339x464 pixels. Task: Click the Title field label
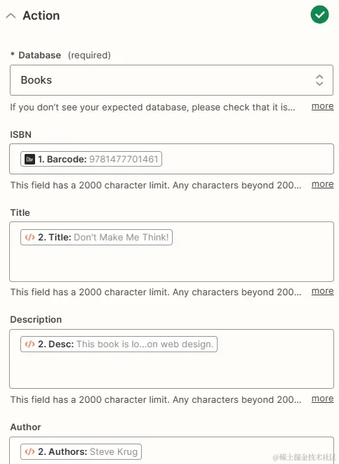coord(20,212)
